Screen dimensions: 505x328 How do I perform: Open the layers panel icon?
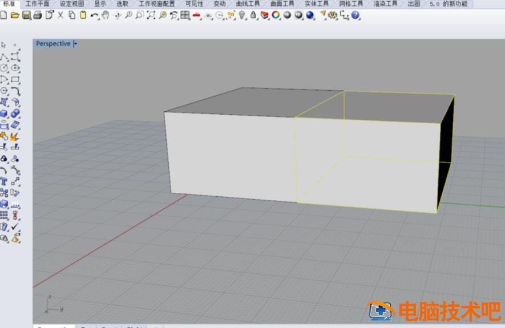point(264,15)
